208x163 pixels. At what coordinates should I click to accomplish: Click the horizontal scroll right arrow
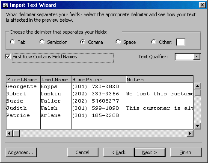click(190, 134)
